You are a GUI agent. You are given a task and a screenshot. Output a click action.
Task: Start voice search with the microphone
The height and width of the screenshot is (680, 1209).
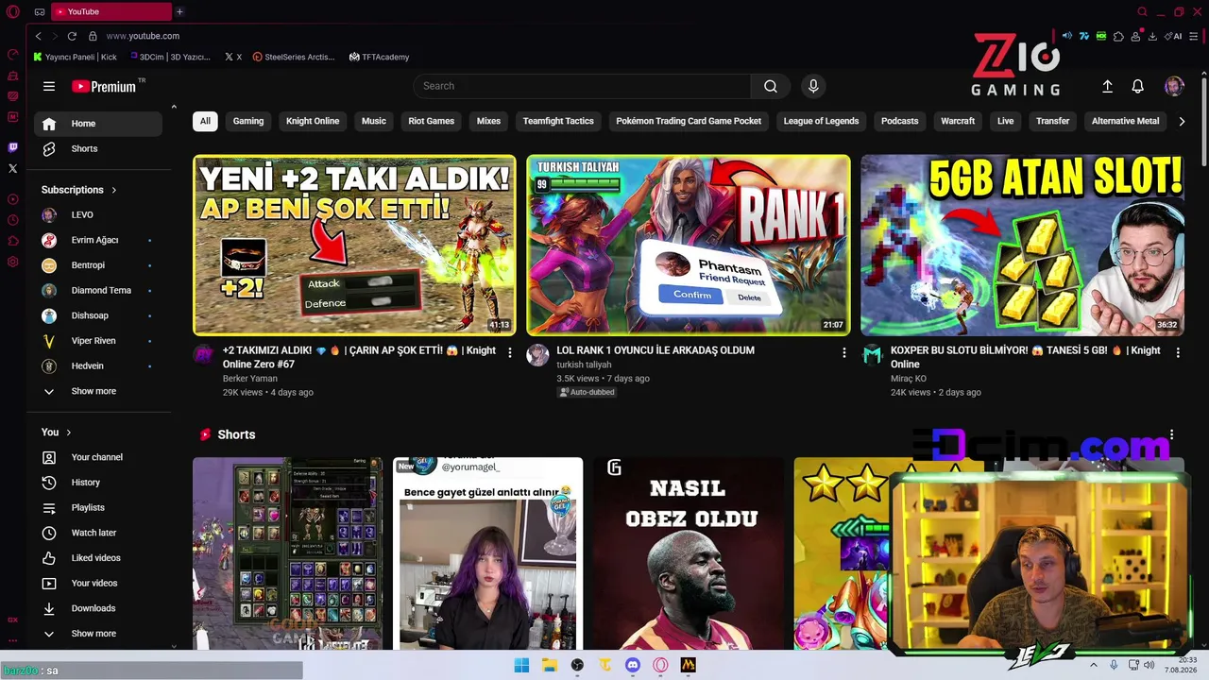tap(813, 86)
